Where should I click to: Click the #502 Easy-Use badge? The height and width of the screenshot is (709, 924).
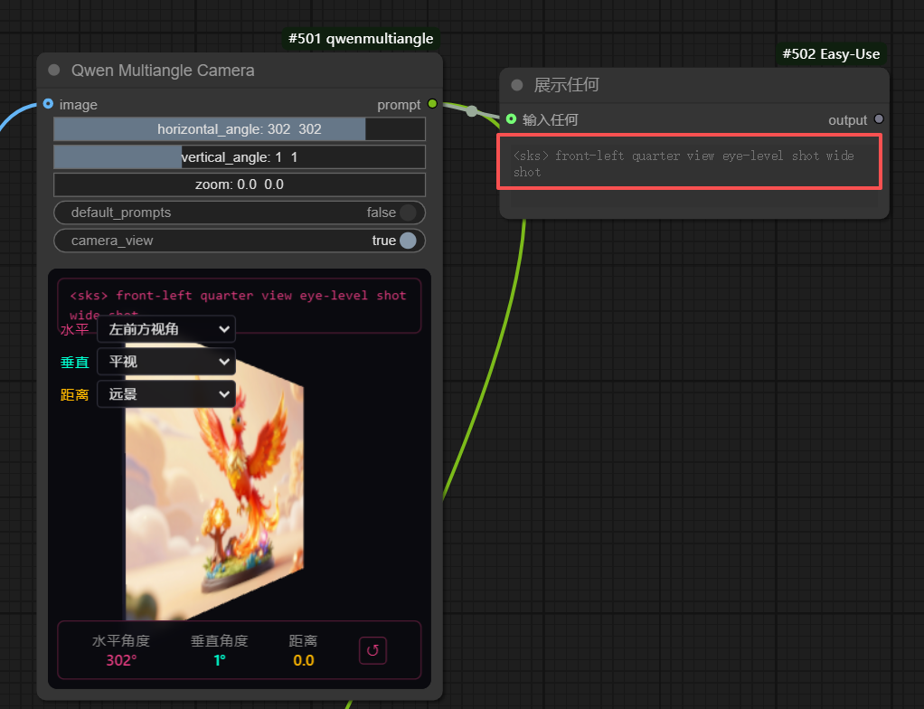tap(831, 54)
